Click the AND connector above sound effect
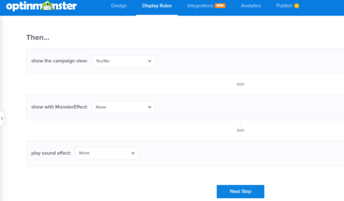Image resolution: width=344 pixels, height=201 pixels. [x=240, y=130]
